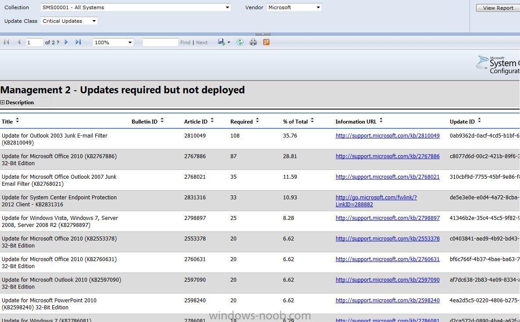Click the percent value 28.81
520x322 pixels.
pos(290,156)
